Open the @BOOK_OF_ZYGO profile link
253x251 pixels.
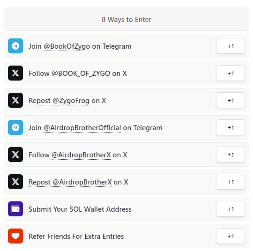click(x=81, y=74)
